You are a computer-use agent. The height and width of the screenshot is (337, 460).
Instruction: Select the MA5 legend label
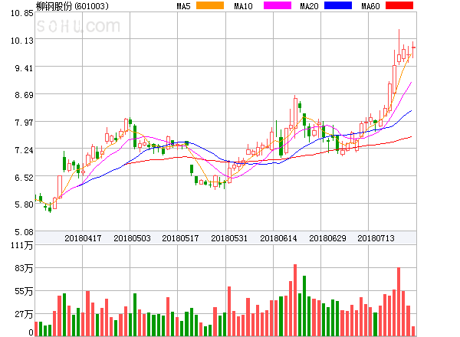tap(184, 6)
